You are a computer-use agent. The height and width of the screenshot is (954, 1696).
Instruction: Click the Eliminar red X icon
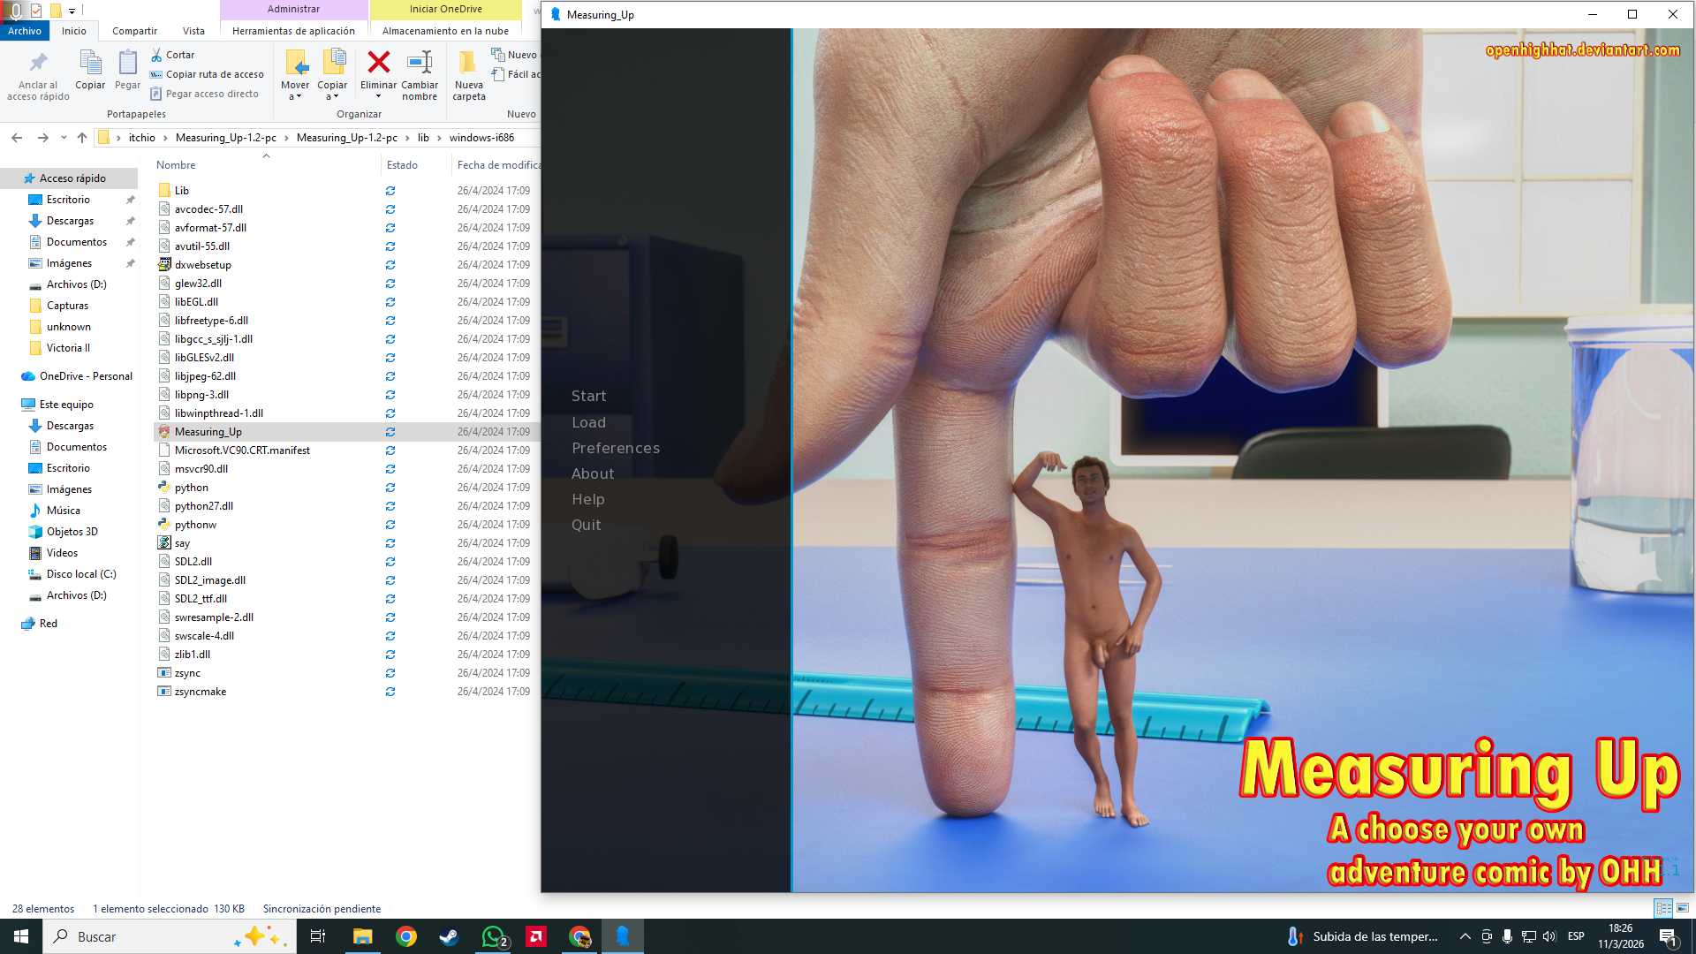(378, 63)
